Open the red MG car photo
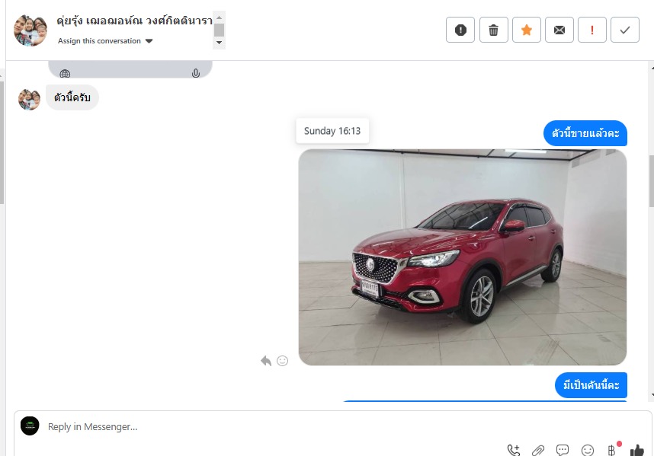654x456 pixels. click(x=462, y=257)
